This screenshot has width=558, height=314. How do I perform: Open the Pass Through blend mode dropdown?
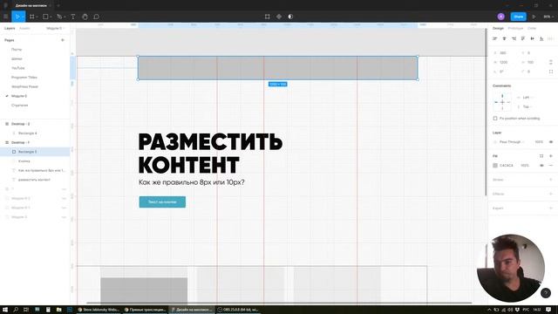(x=512, y=141)
